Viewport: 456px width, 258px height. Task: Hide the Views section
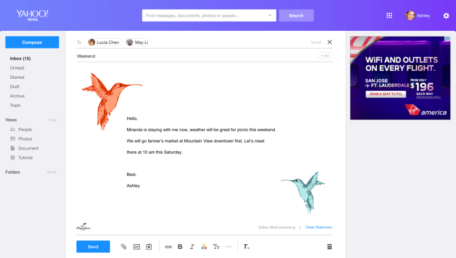coord(52,120)
